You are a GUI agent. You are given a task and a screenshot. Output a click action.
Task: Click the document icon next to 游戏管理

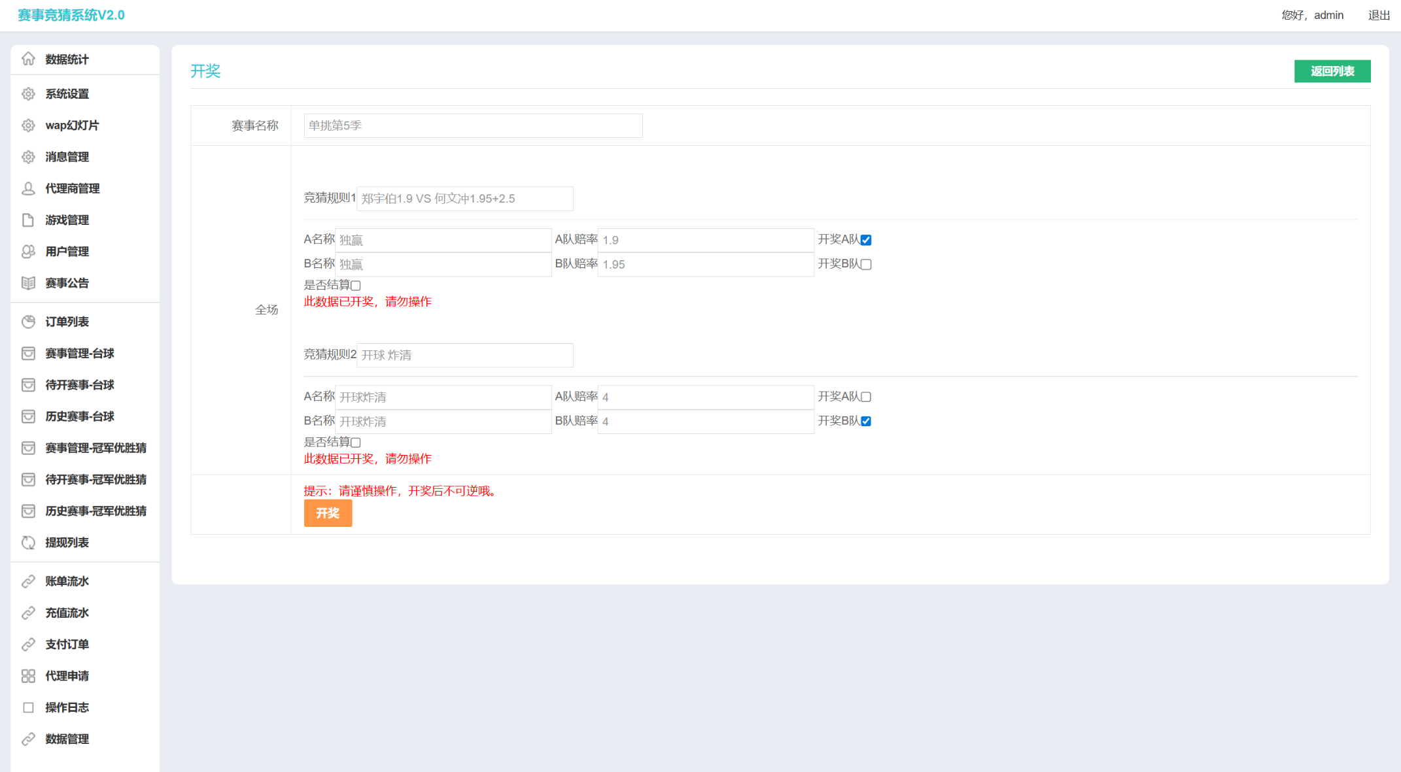coord(28,220)
